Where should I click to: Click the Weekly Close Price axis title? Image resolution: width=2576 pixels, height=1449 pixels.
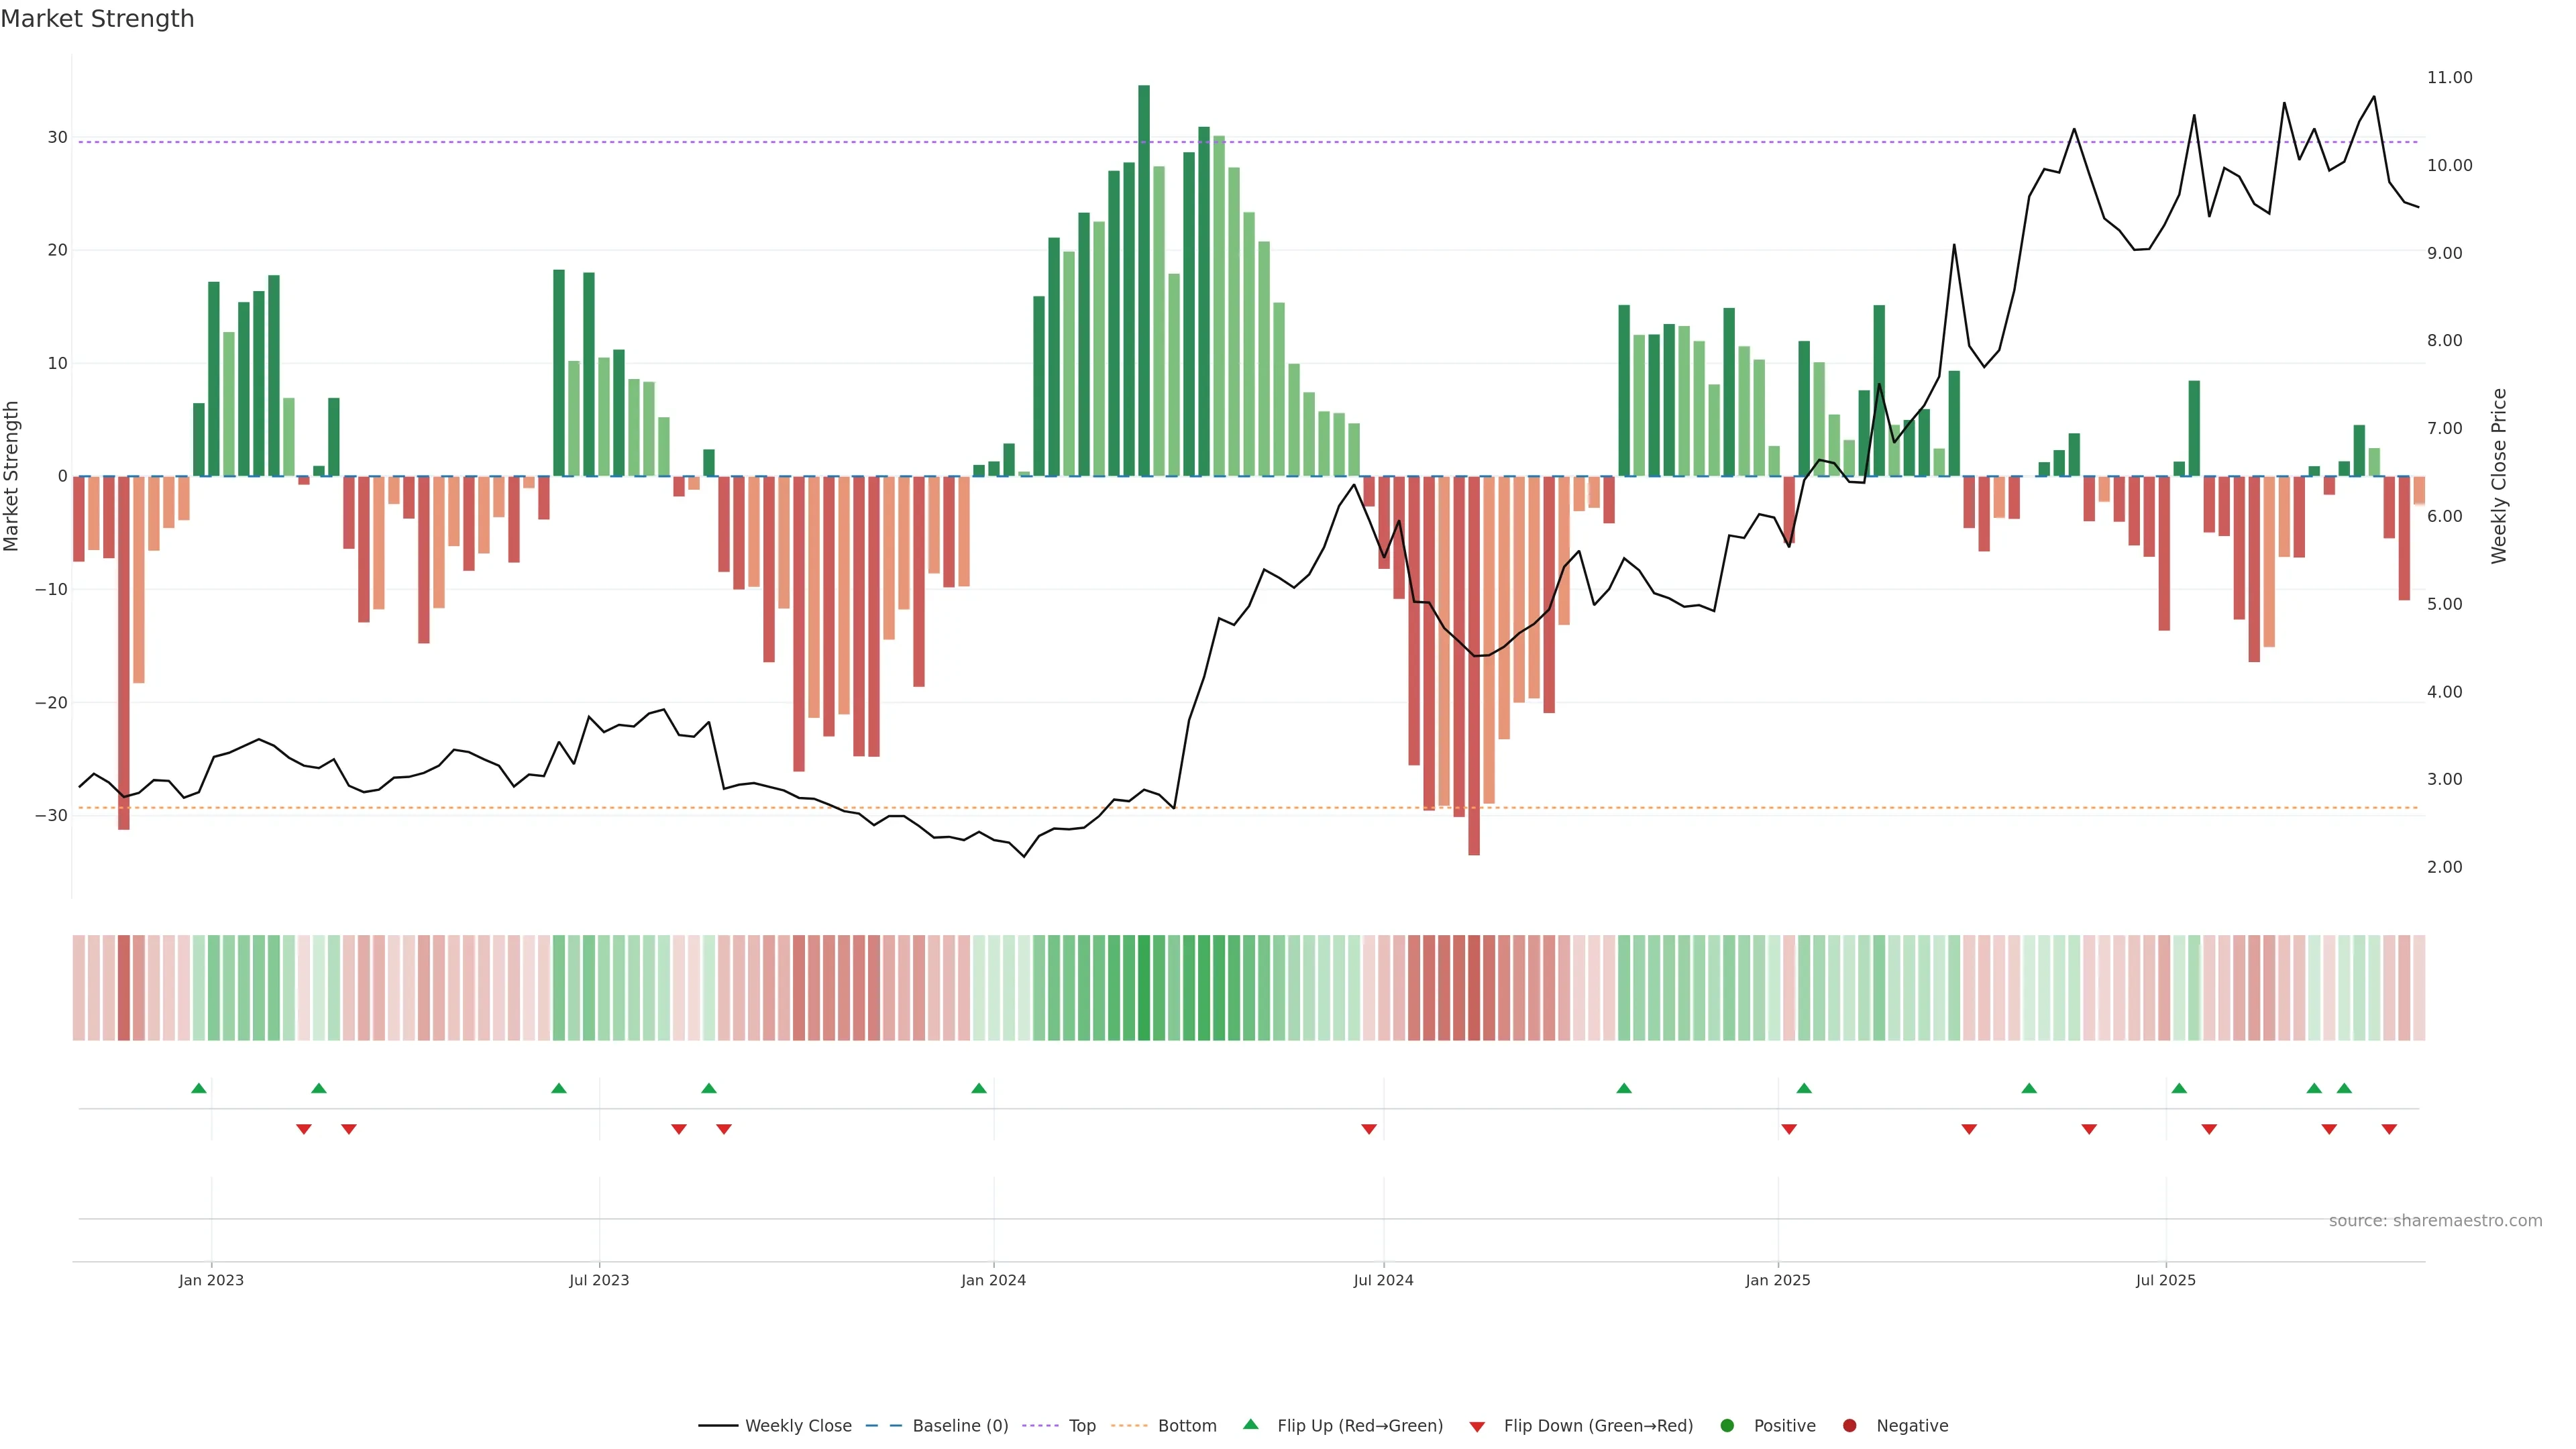click(2499, 476)
